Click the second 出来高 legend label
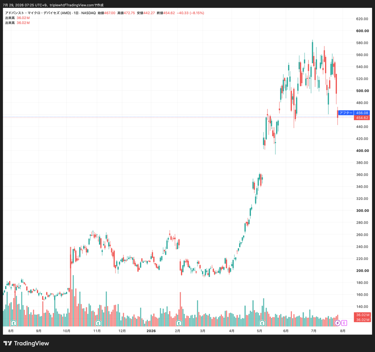 [10, 23]
